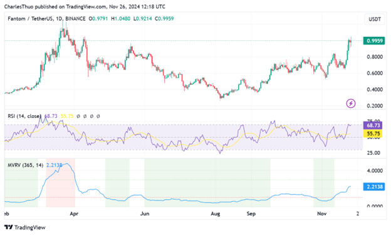Click the H1.0480 high value

click(x=121, y=19)
